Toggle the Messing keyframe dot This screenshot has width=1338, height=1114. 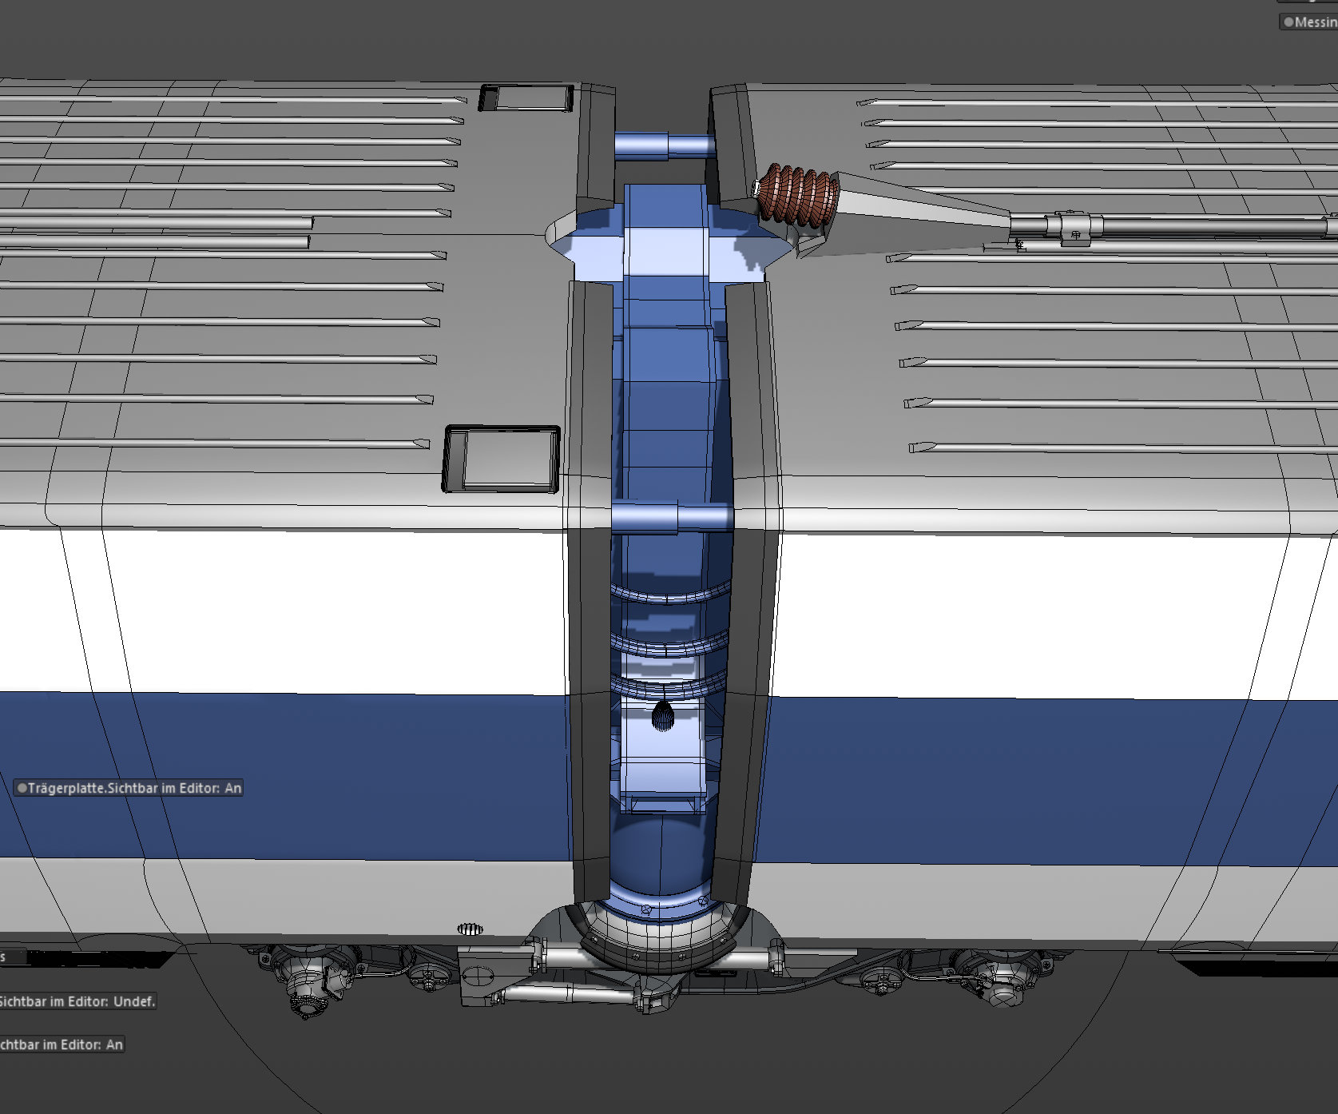[1288, 22]
